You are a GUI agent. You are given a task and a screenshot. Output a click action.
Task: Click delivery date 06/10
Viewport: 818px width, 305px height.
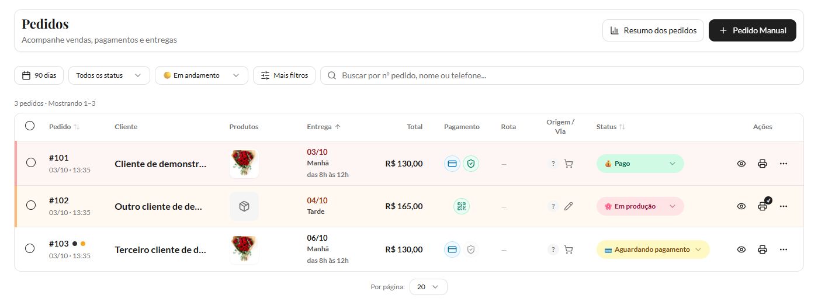click(317, 238)
